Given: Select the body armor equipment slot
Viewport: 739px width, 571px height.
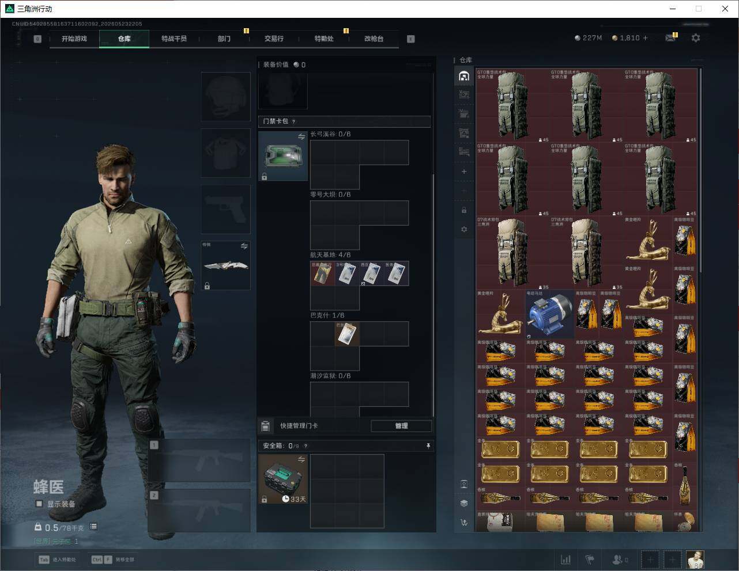Looking at the screenshot, I should tap(225, 153).
